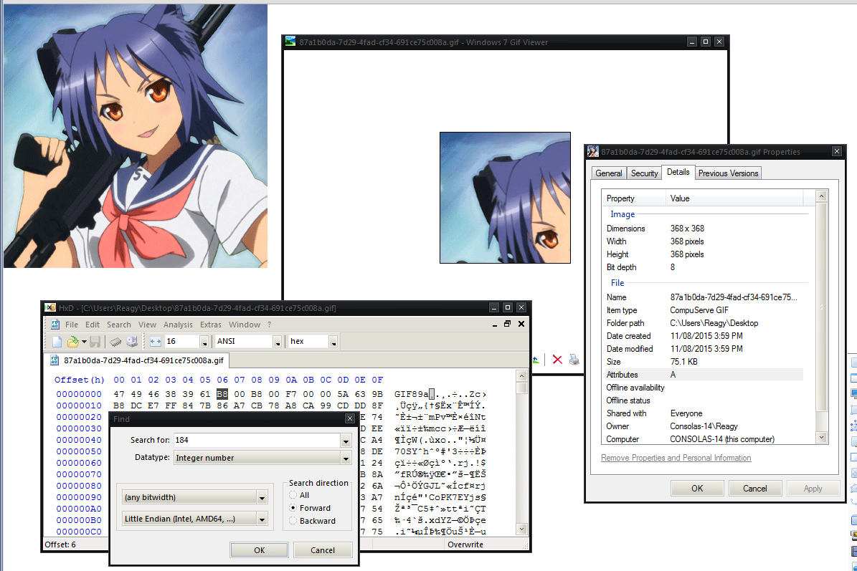Click the HxD vertical scrollbar down arrow
Image resolution: width=857 pixels, height=571 pixels.
[521, 529]
